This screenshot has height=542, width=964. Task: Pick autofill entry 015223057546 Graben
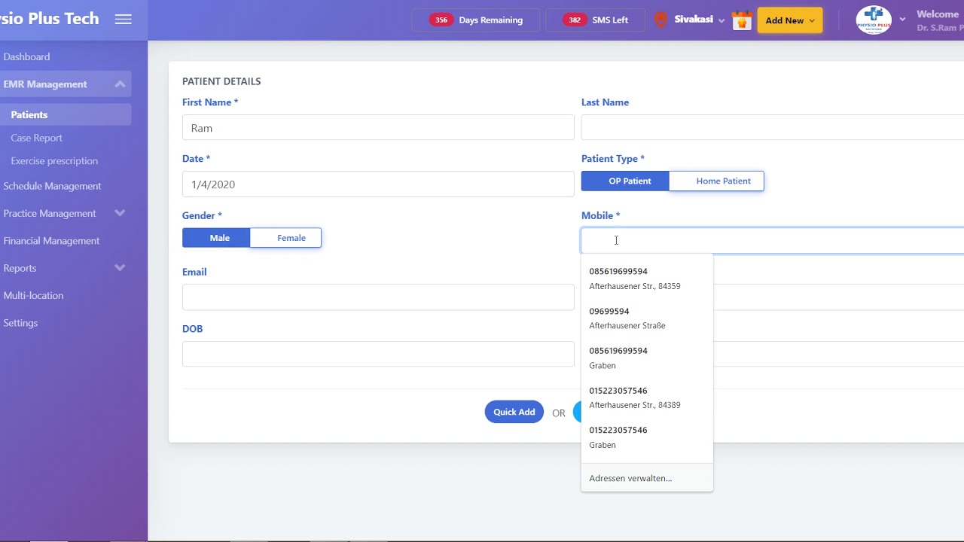tap(647, 437)
